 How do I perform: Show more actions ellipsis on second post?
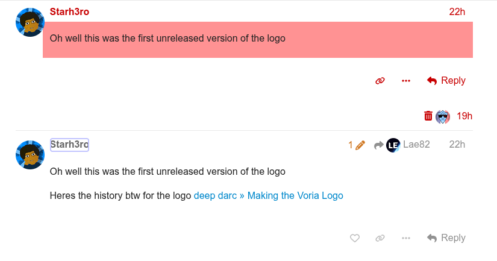406,238
